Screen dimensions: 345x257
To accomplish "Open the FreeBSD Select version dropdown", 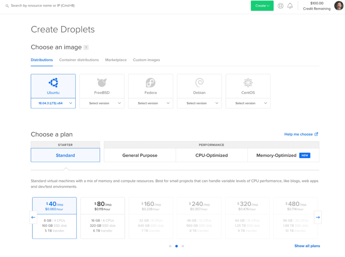I will pyautogui.click(x=102, y=103).
